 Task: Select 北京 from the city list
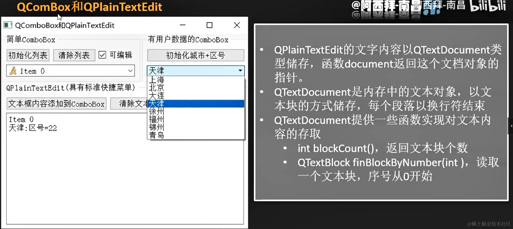(x=195, y=88)
